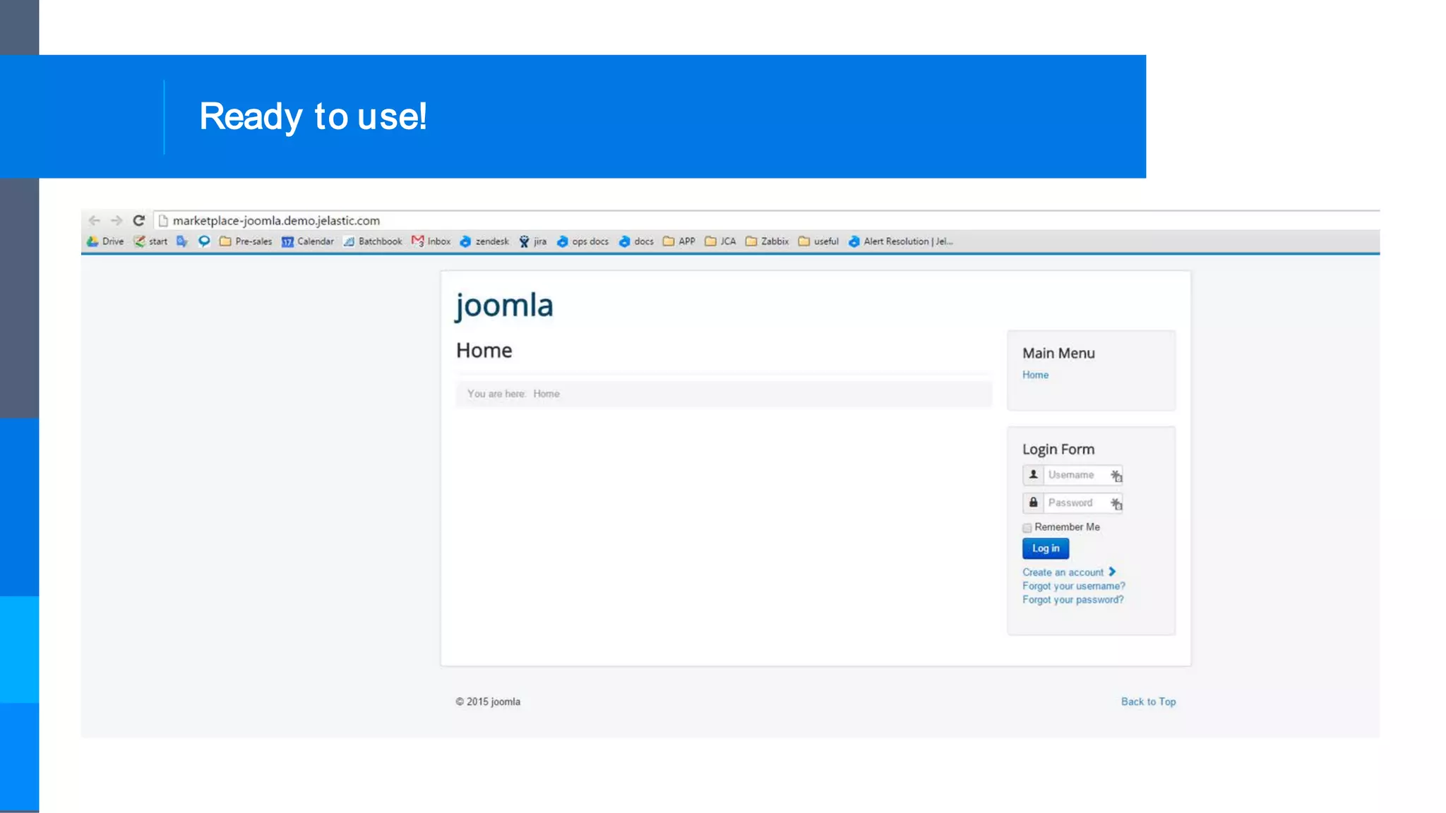Viewport: 1446px width, 813px height.
Task: Open the Calendar bookmark
Action: coord(308,241)
